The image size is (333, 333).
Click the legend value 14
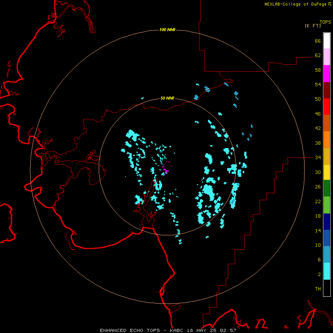tap(318, 231)
